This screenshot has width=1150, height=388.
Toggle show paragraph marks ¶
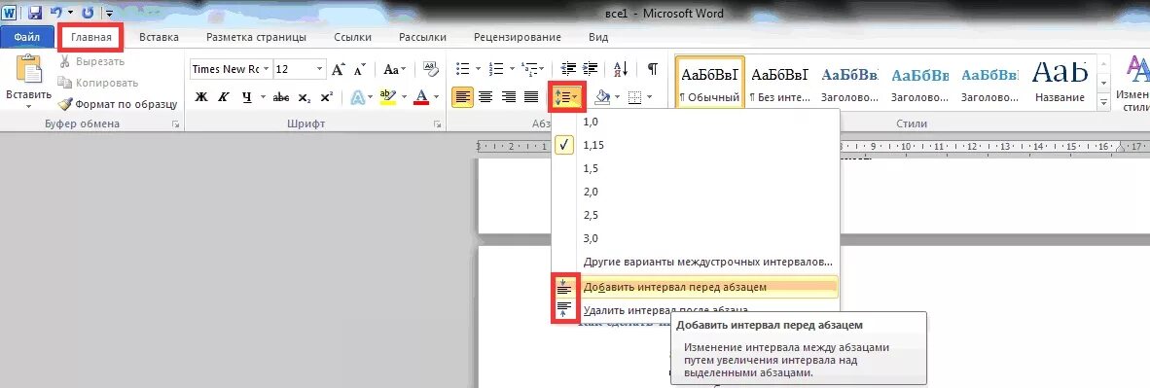(652, 69)
